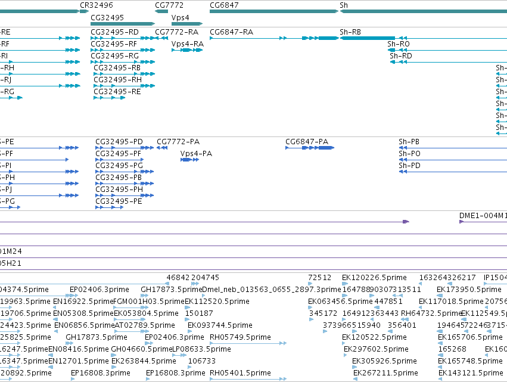Open transcript Sh-RD label

coord(401,56)
